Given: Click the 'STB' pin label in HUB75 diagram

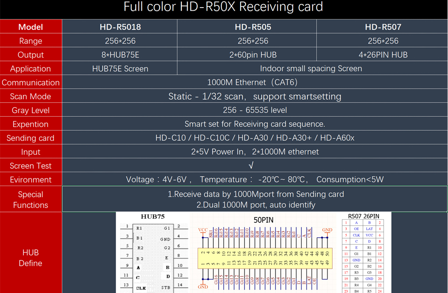Looking at the screenshot, I should (x=166, y=288).
